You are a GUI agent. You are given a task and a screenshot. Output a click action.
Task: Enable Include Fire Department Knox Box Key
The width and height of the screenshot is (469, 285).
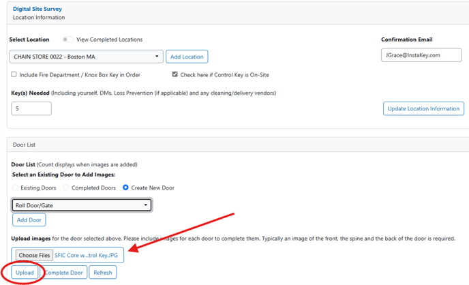click(x=14, y=74)
